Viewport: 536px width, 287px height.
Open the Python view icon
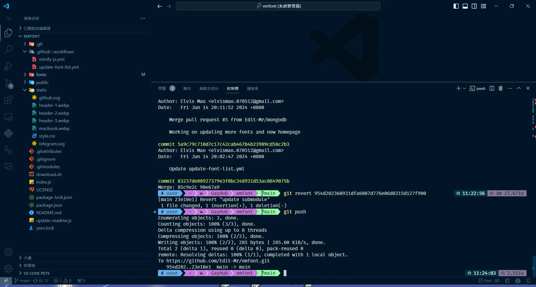8,133
